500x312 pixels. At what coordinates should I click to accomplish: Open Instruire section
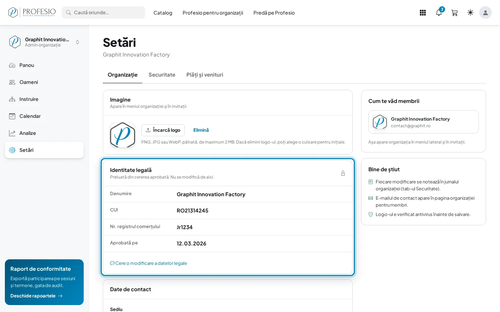click(x=44, y=99)
